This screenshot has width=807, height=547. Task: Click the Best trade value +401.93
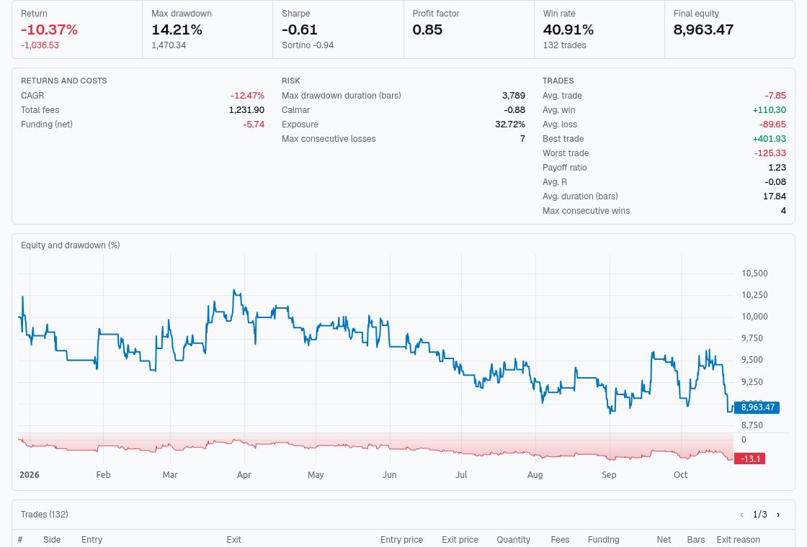coord(770,139)
